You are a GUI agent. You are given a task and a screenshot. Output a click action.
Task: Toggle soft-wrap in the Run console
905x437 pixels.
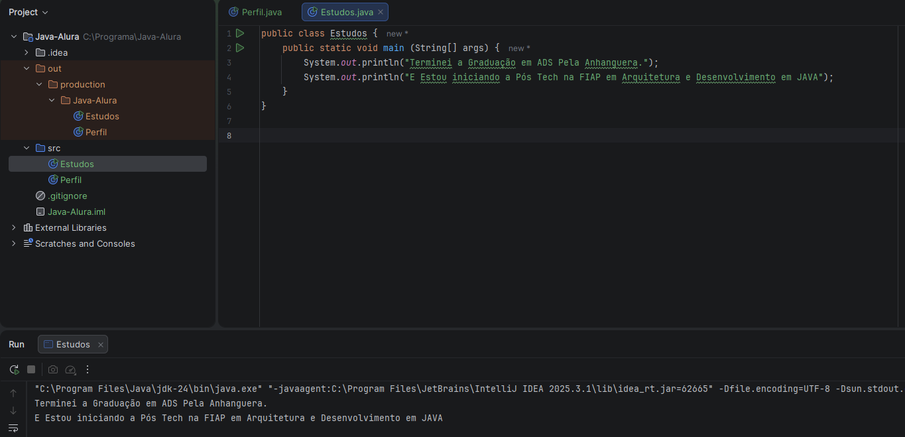(x=13, y=428)
